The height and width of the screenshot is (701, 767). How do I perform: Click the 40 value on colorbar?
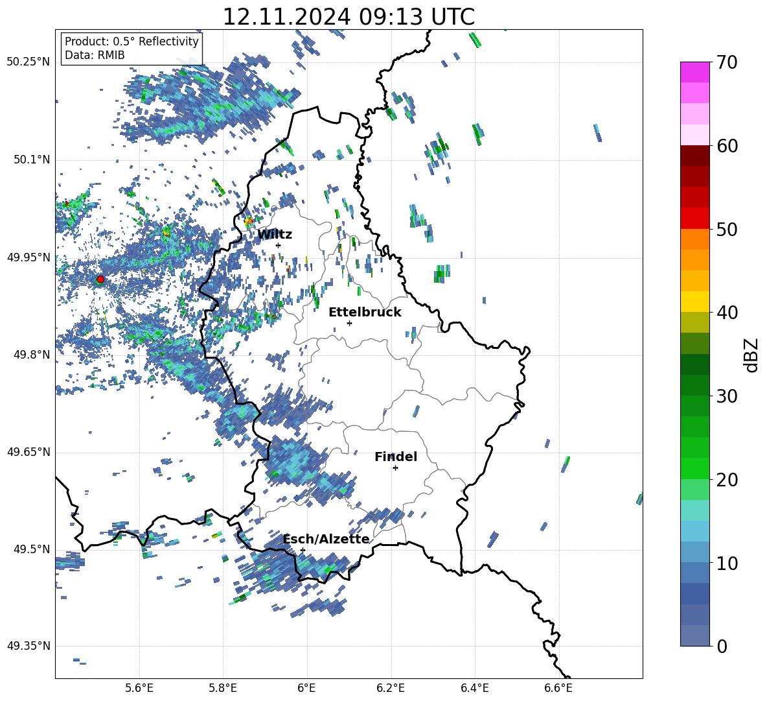pos(726,313)
